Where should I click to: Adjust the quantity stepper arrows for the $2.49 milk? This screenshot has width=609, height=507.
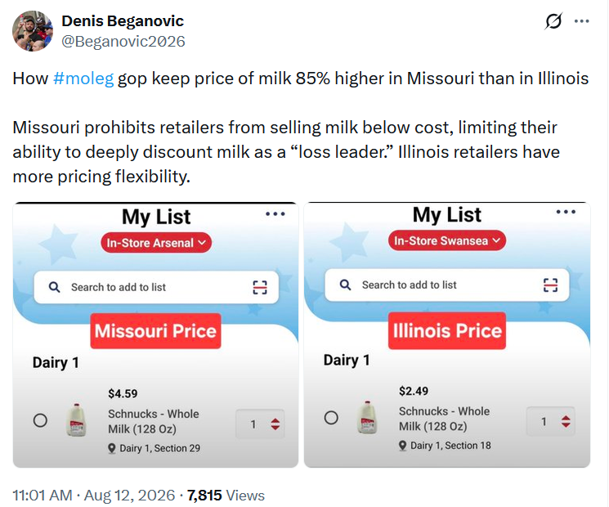pos(566,421)
